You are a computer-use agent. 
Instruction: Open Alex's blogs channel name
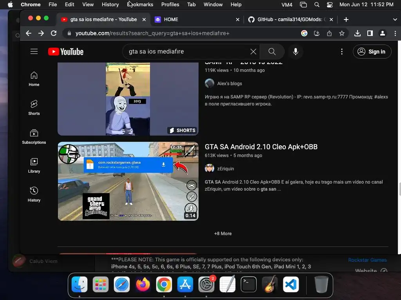tap(229, 84)
